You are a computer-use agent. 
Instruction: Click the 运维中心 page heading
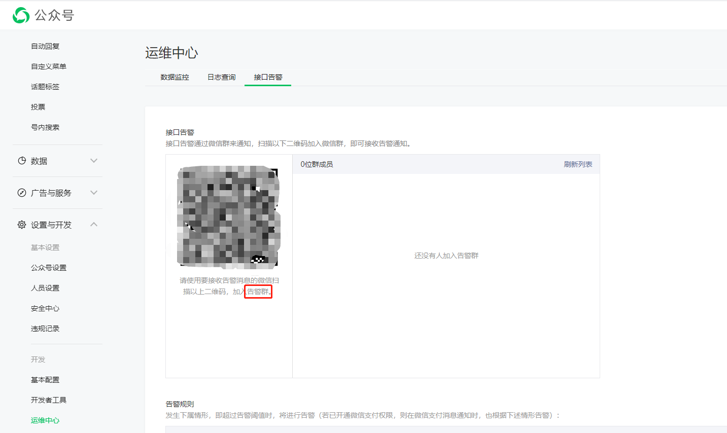pos(171,53)
